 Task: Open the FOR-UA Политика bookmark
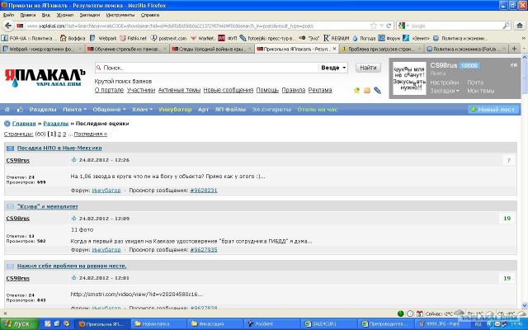click(x=27, y=38)
